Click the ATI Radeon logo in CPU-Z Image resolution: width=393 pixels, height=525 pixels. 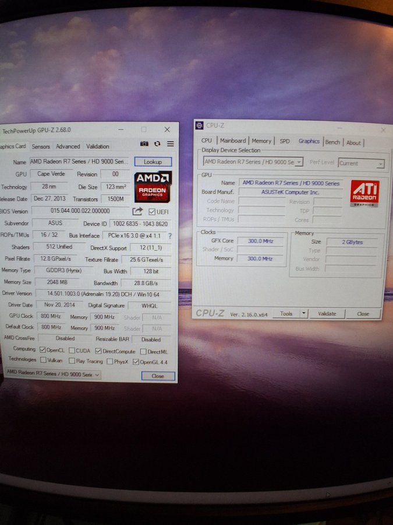[364, 194]
